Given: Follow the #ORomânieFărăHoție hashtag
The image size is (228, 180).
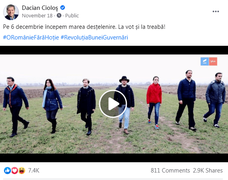Looking at the screenshot, I should click(31, 37).
